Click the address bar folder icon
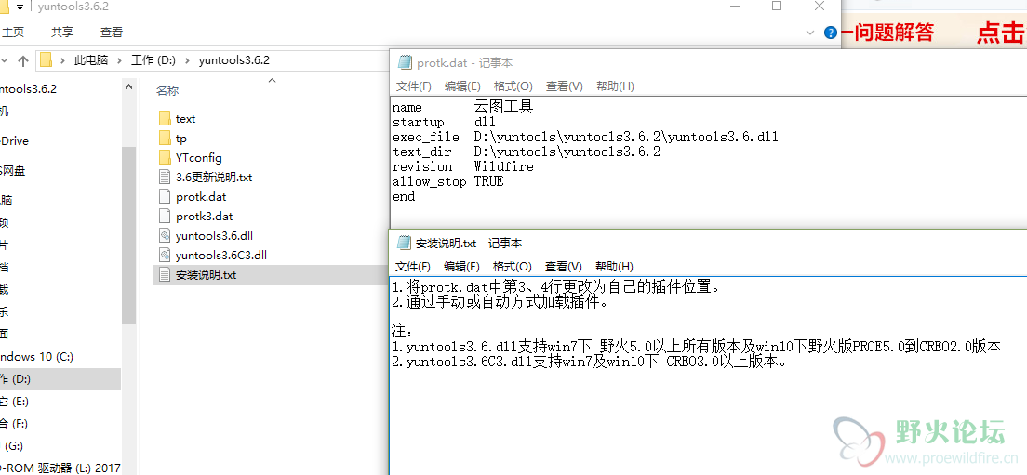This screenshot has height=475, width=1027. tap(46, 60)
